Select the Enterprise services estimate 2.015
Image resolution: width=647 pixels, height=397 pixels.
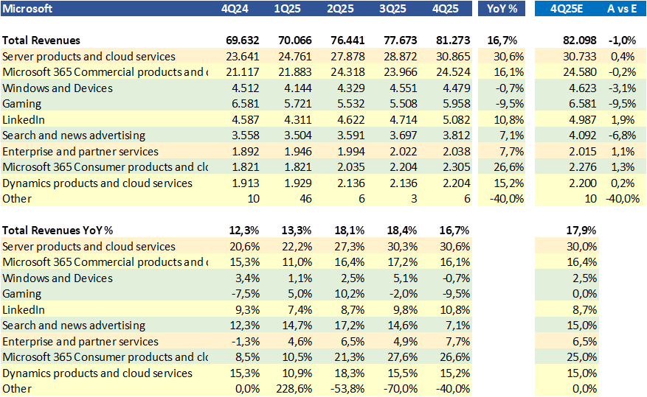pos(583,152)
